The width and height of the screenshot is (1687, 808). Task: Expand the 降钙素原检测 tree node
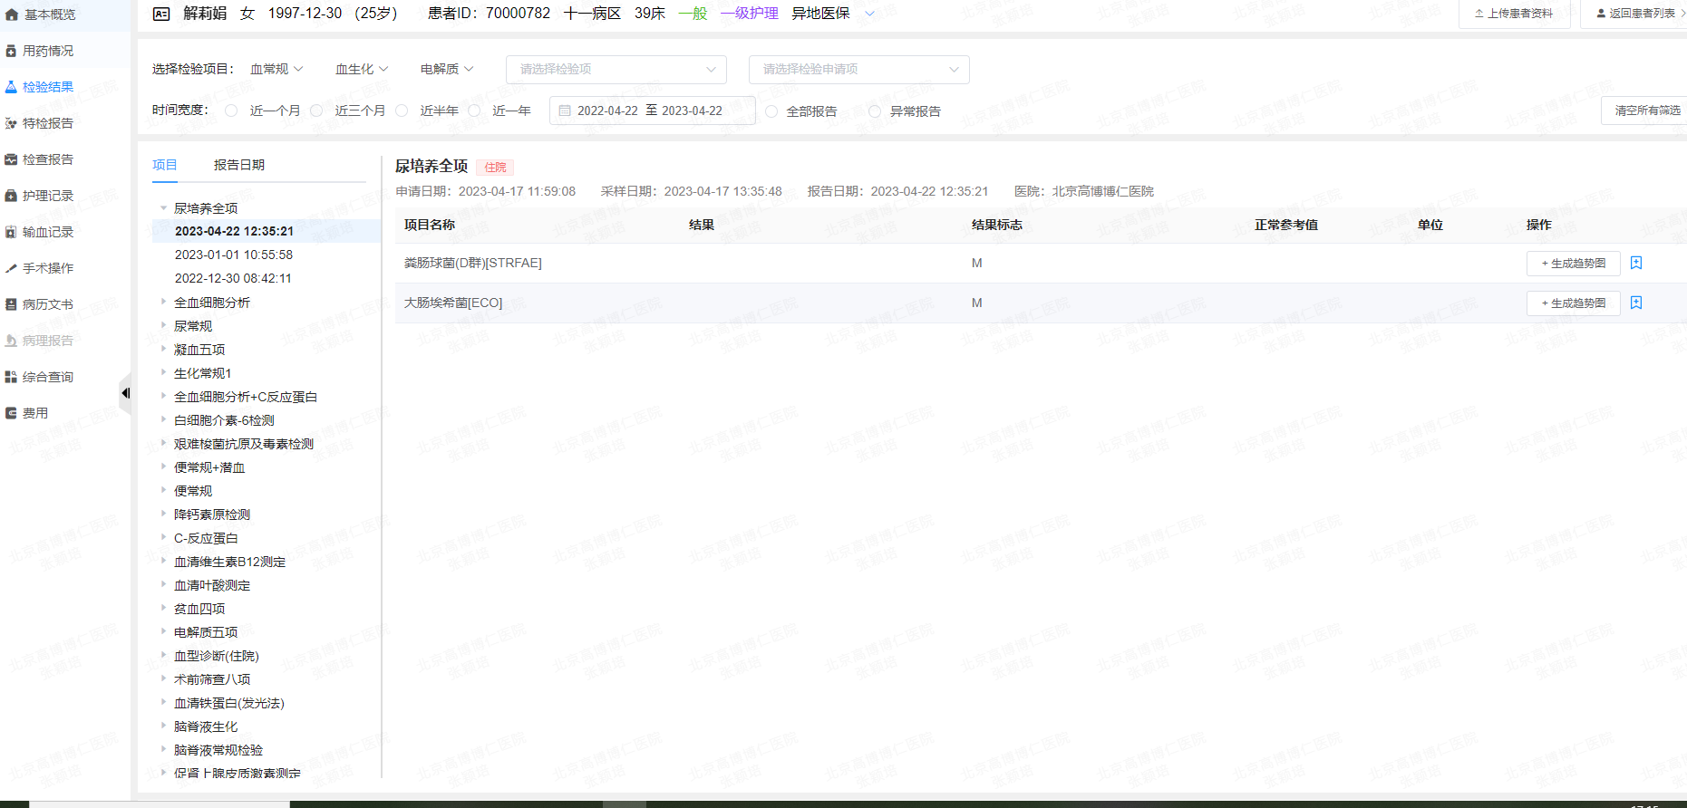(x=163, y=514)
